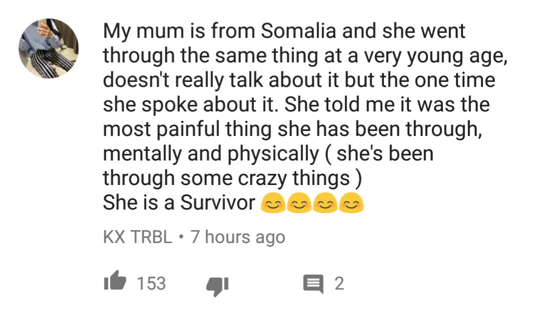This screenshot has height=328, width=535.
Task: Click the "7 hours ago" timestamp
Action: click(238, 237)
